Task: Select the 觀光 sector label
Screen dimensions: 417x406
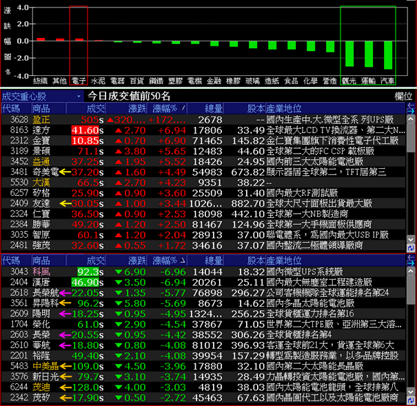Action: (x=349, y=81)
